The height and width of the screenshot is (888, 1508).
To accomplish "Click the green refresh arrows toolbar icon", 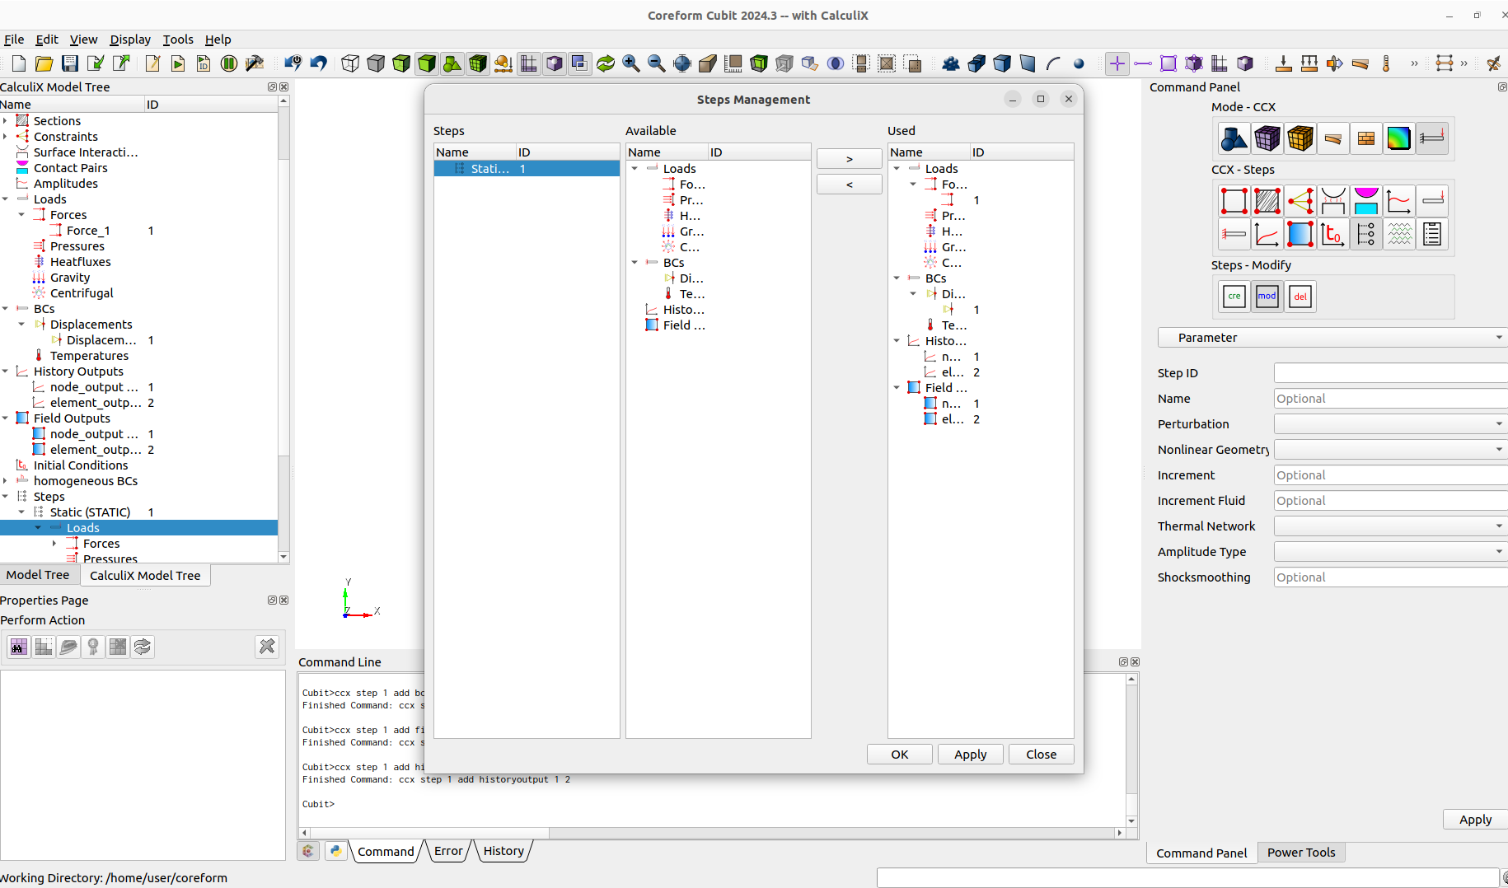I will [x=606, y=63].
